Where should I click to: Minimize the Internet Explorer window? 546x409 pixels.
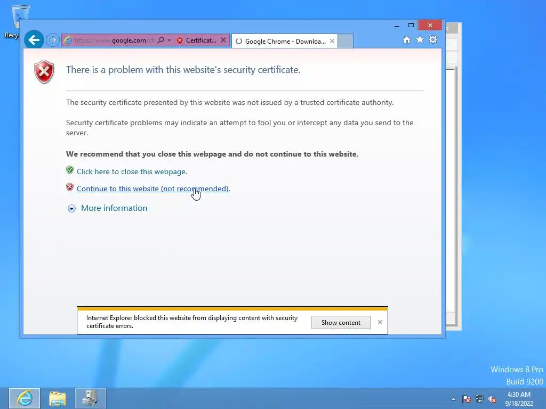point(397,26)
